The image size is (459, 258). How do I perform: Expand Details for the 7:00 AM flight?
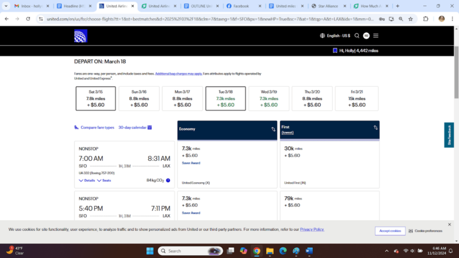coord(87,180)
